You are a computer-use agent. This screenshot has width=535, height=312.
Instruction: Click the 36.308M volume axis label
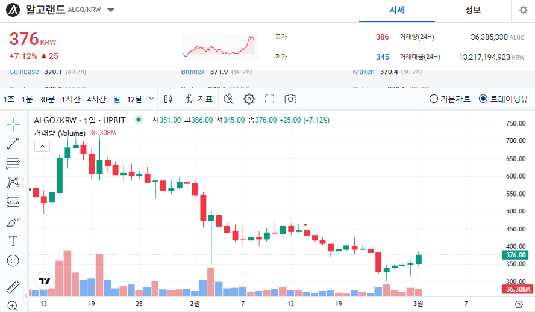click(518, 289)
